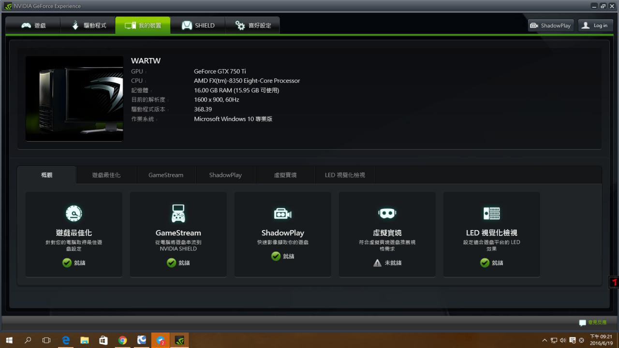619x348 pixels.
Task: Switch to the 驅動程式 (Drivers) tab
Action: (x=88, y=26)
